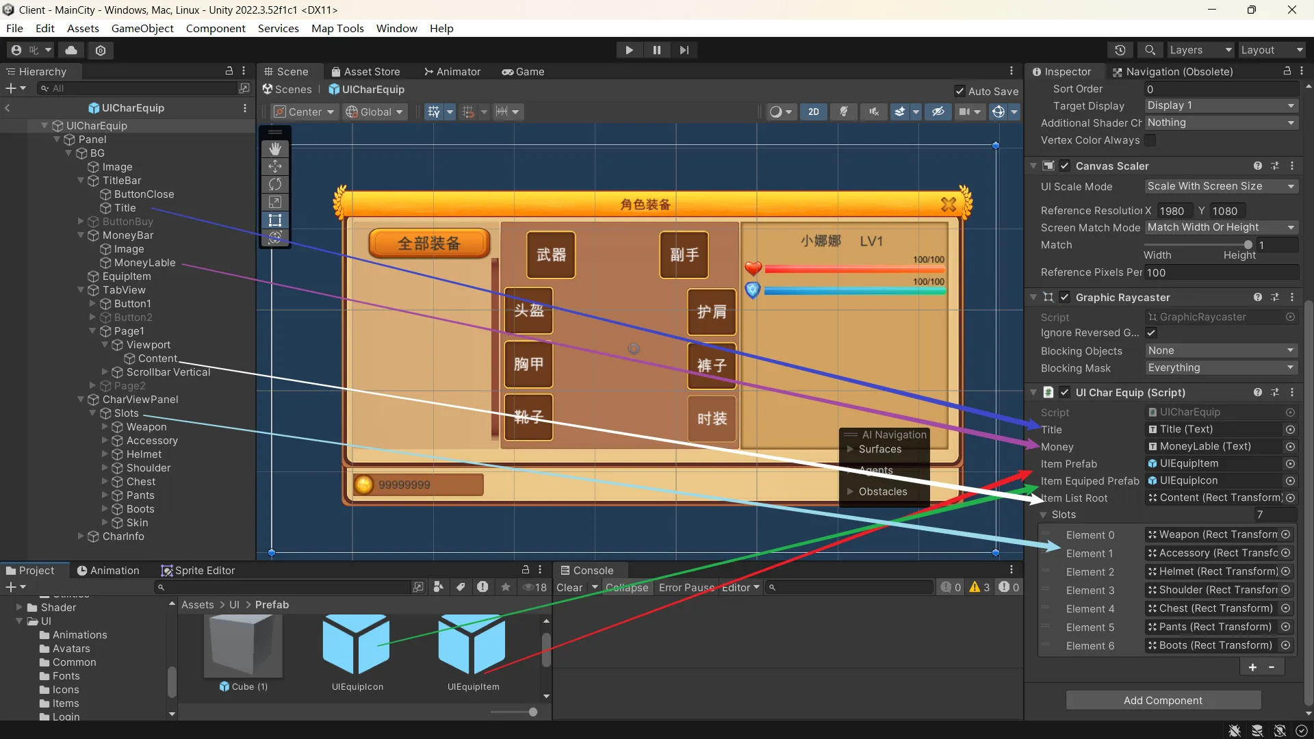Viewport: 1314px width, 739px height.
Task: Disable the Canvas Scaler component checkbox
Action: (1064, 166)
